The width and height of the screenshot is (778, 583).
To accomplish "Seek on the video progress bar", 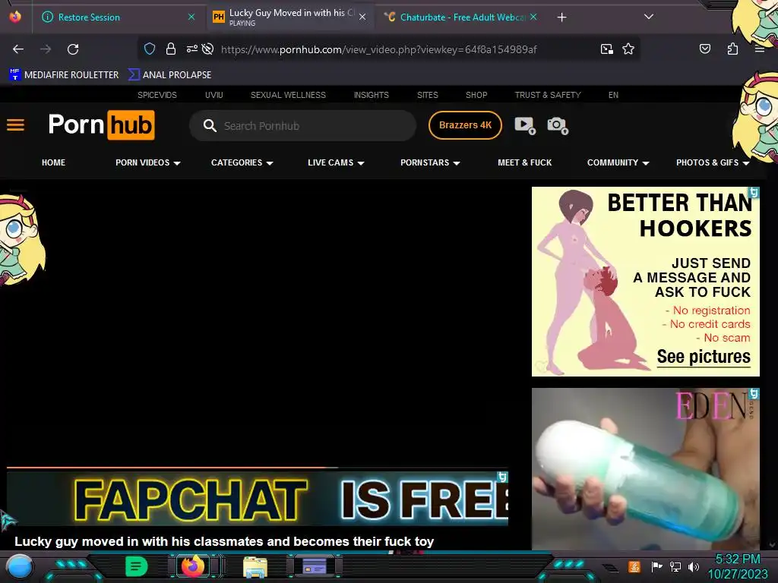I will 258,467.
